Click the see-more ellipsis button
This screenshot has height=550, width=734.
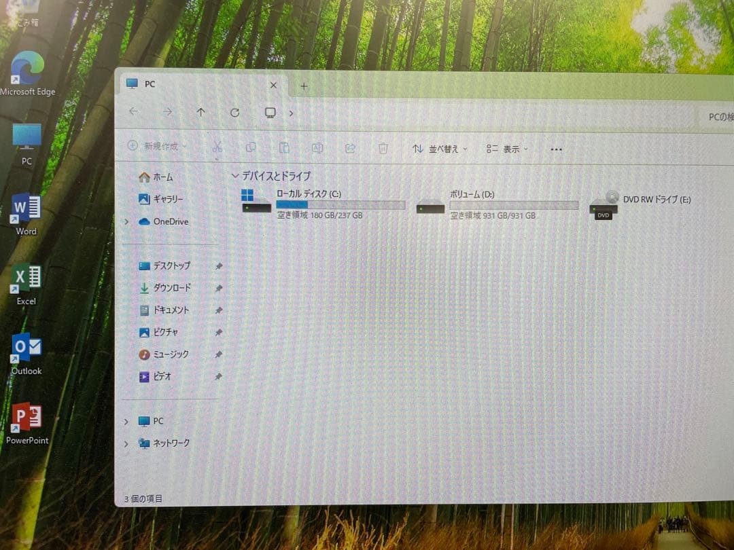pyautogui.click(x=555, y=149)
